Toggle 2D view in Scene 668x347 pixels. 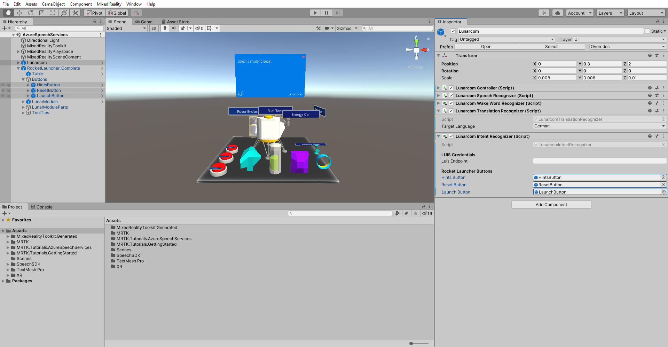[154, 28]
